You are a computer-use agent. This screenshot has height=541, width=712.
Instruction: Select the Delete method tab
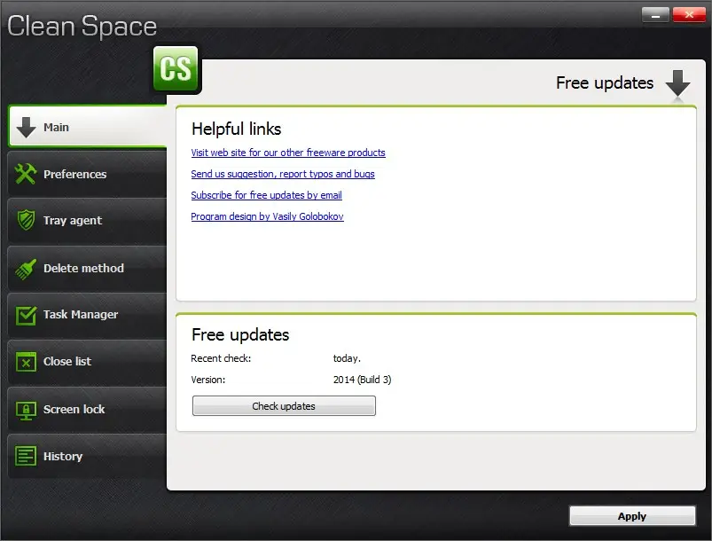88,269
